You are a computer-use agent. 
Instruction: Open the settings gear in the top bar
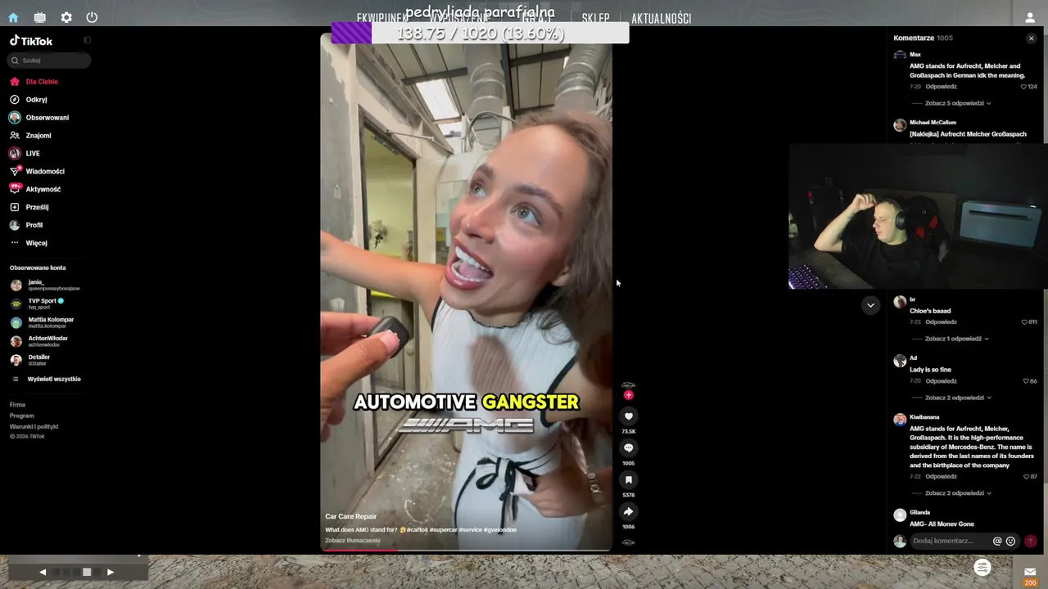[66, 17]
